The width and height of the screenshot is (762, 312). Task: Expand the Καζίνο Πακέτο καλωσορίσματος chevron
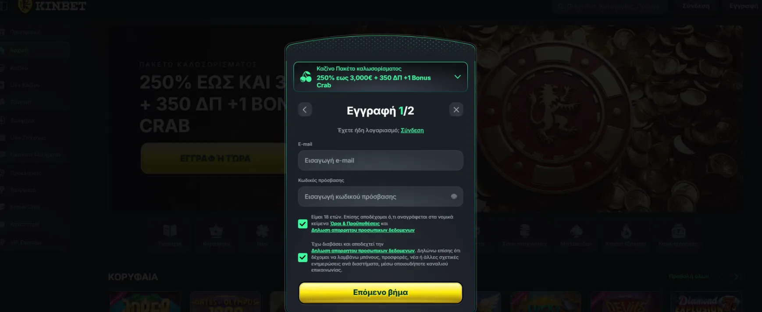[457, 77]
